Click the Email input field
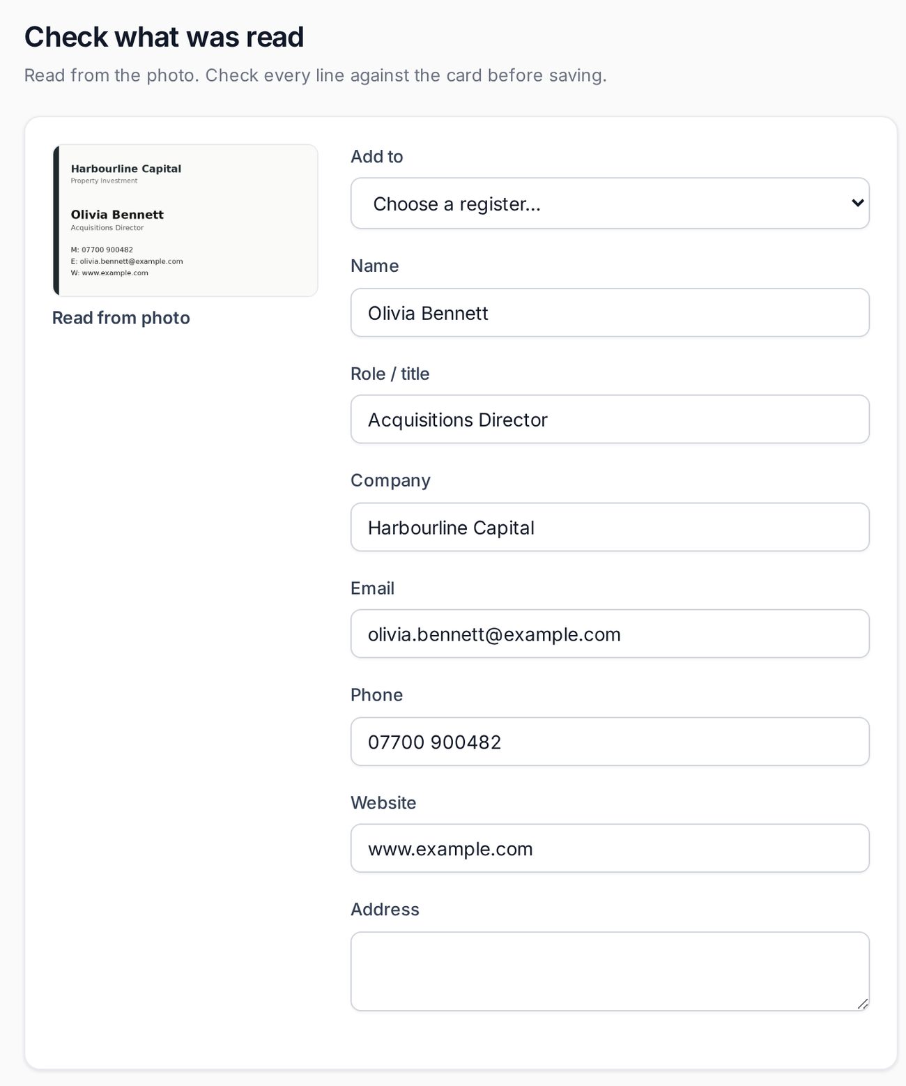The image size is (906, 1086). [610, 634]
